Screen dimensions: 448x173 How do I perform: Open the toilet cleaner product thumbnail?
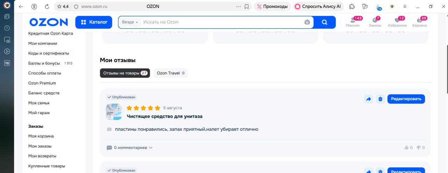point(114,112)
